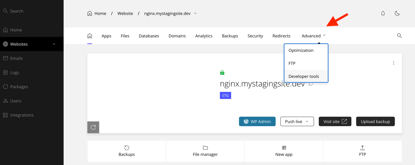Toggle dark mode moon icon
Image resolution: width=415 pixels, height=165 pixels.
pos(397,13)
